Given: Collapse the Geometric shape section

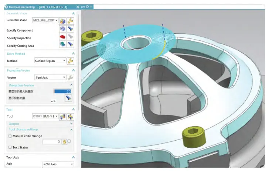Looking at the screenshot, I should (x=74, y=13).
